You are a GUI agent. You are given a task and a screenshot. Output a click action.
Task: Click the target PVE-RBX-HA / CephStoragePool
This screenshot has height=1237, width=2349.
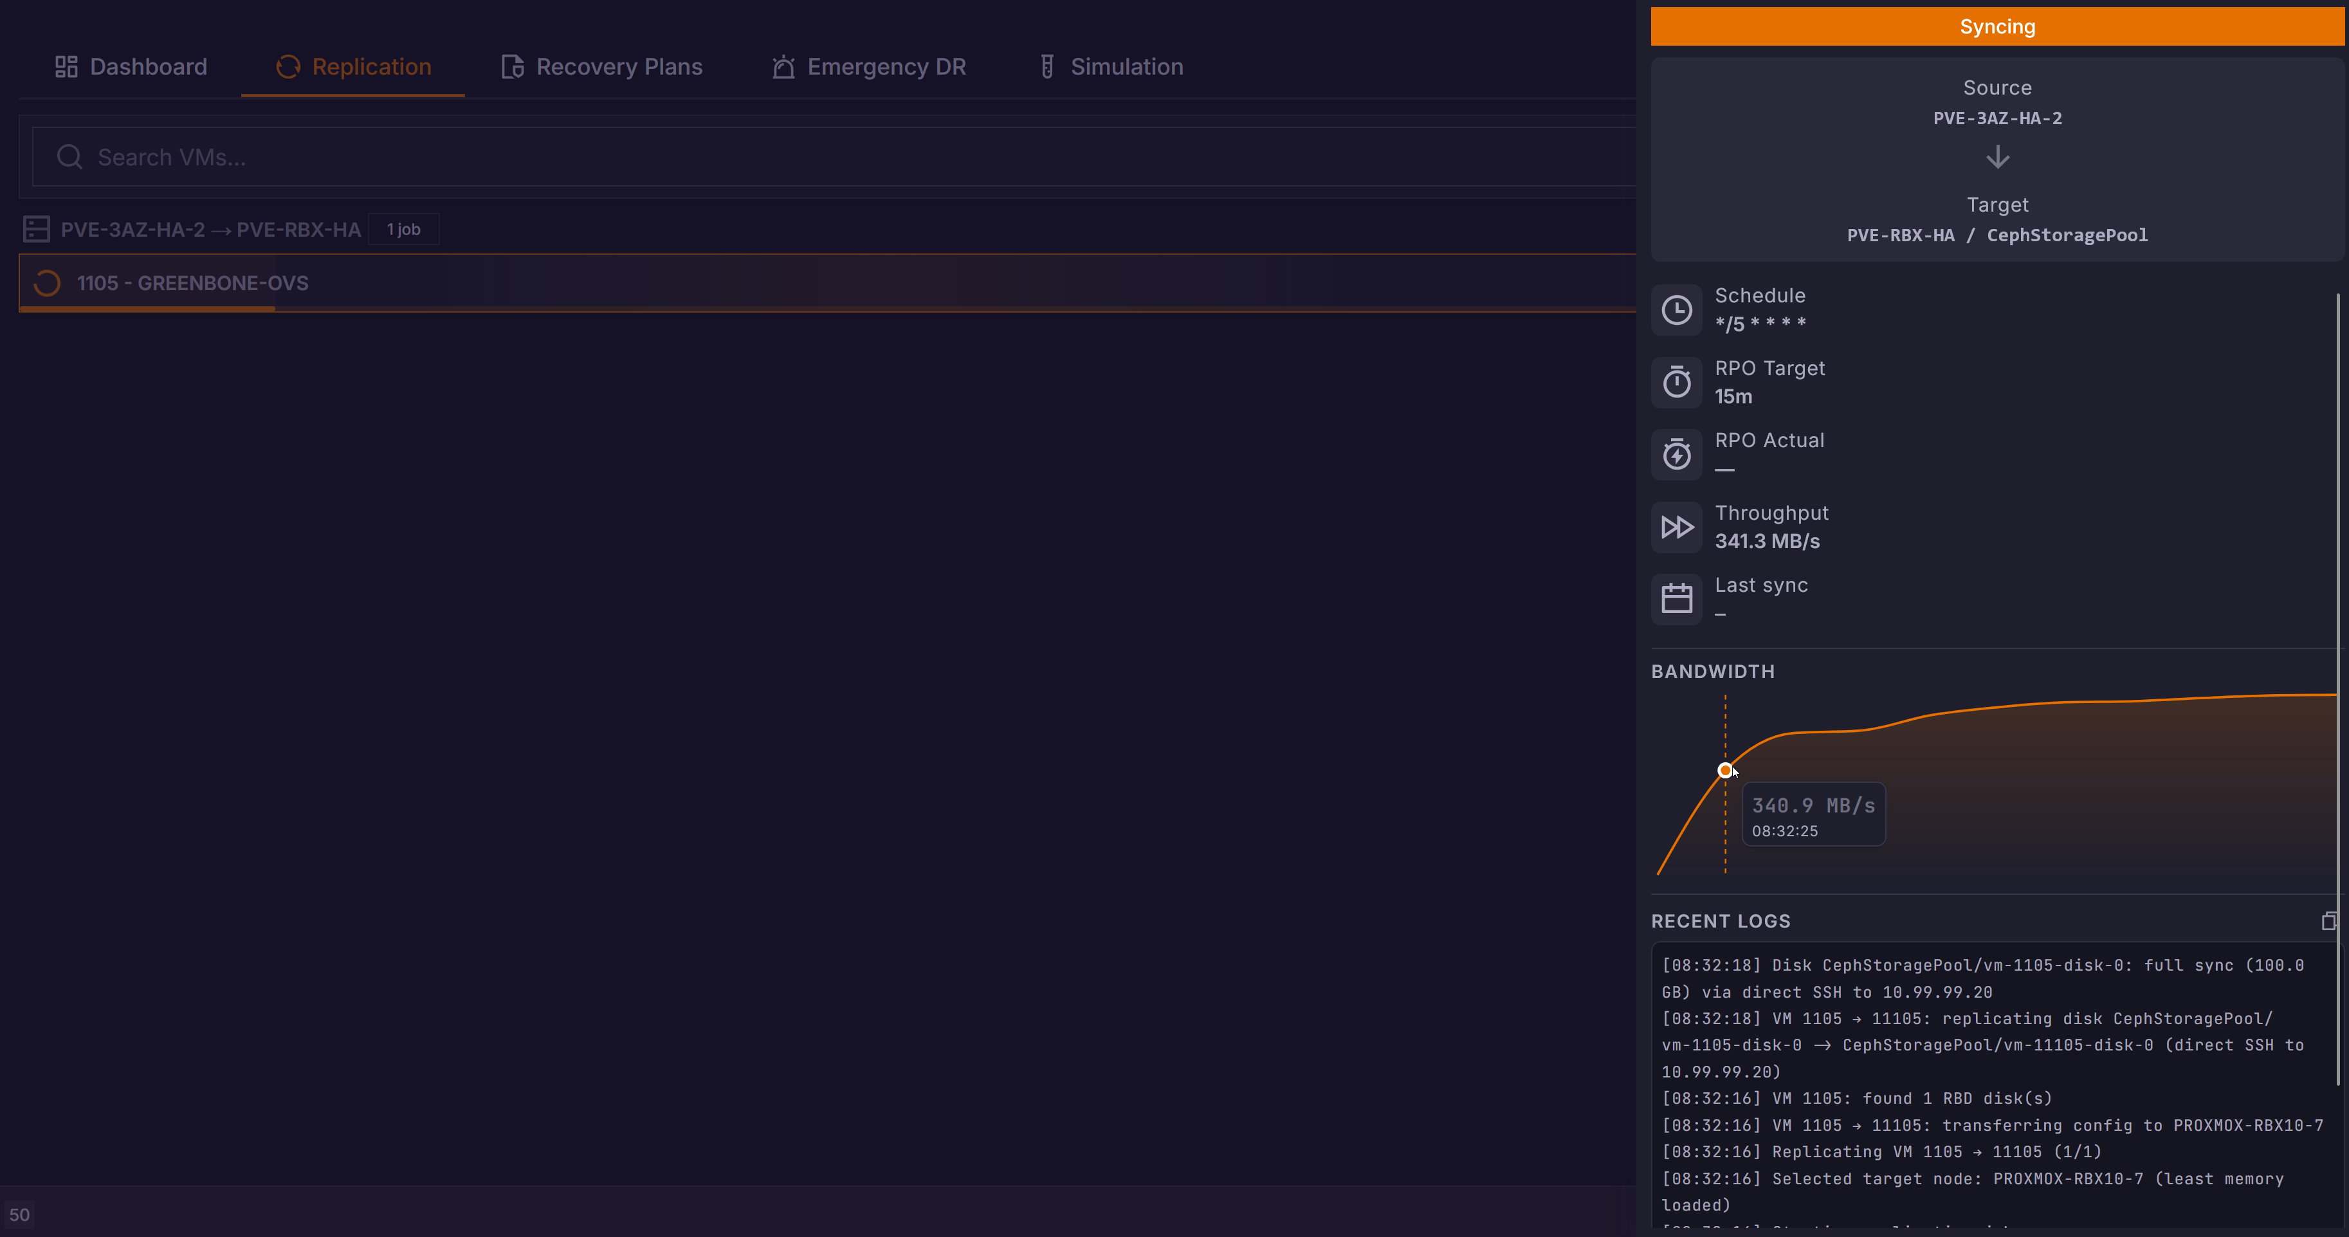[x=1997, y=235]
